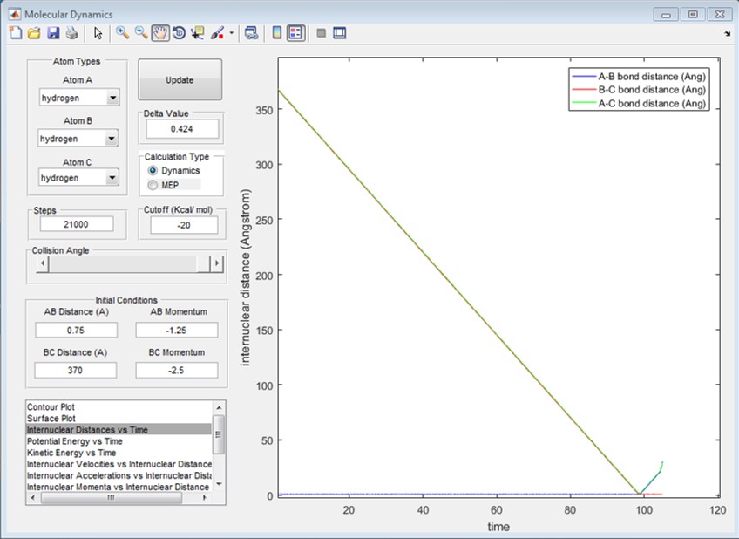Select the MEP radio button

point(153,185)
